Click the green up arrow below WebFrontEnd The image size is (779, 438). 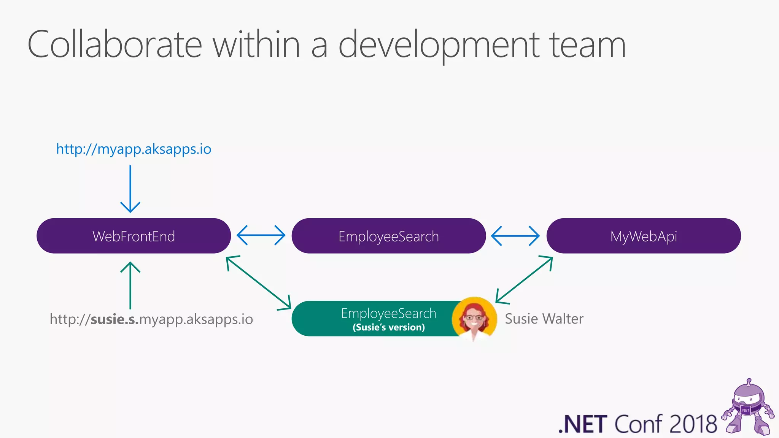click(130, 285)
